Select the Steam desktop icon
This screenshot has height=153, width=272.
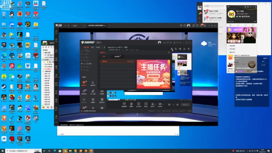pos(4,88)
